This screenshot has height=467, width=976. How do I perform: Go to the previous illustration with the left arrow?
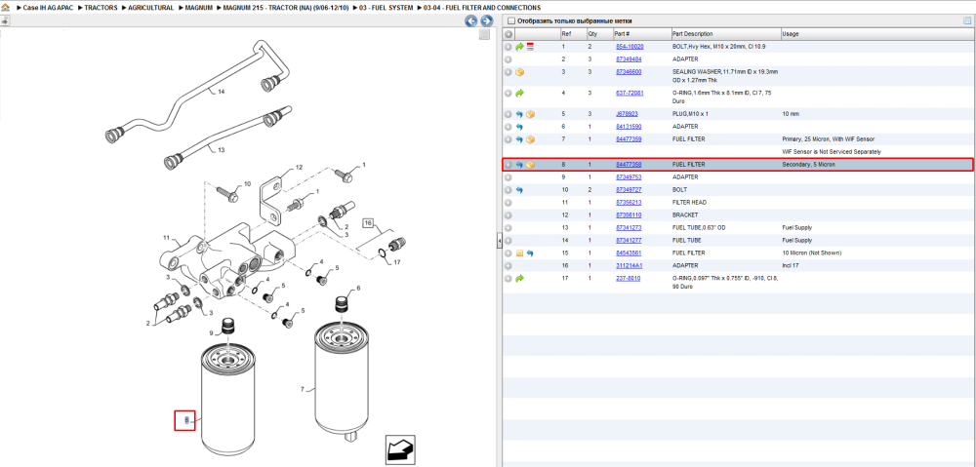click(x=471, y=21)
